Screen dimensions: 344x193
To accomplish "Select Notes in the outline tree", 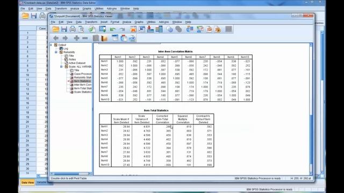I will coord(72,60).
